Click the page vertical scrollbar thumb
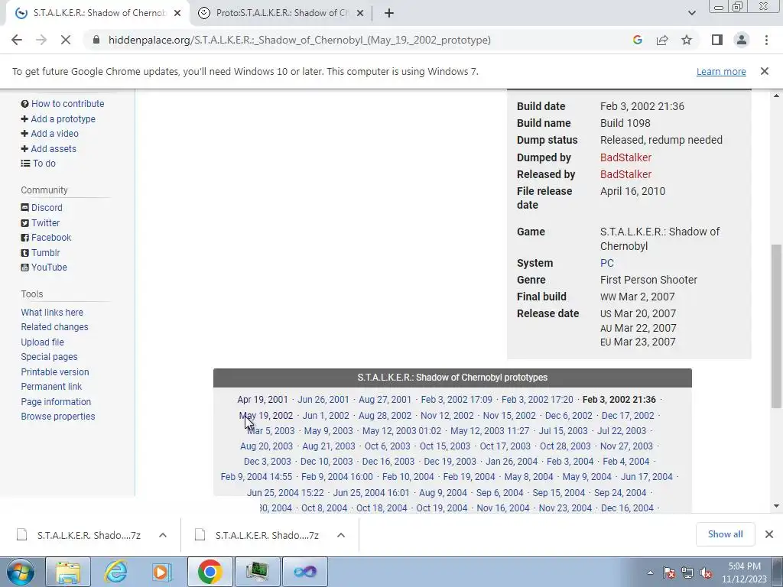The height and width of the screenshot is (587, 783). tap(776, 326)
